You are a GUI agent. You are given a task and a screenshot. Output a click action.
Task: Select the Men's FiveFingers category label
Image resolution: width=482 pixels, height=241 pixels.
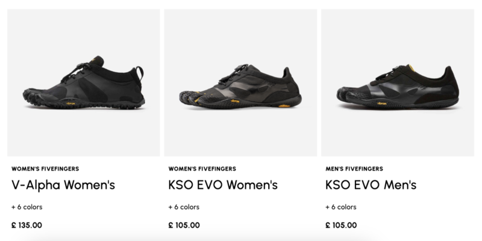pyautogui.click(x=354, y=169)
